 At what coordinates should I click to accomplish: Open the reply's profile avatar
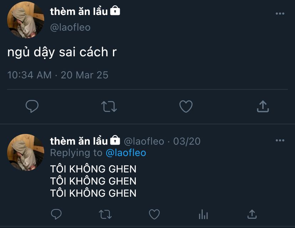26,152
